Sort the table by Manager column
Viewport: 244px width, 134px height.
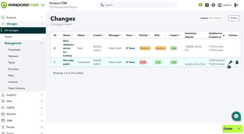coord(115,35)
